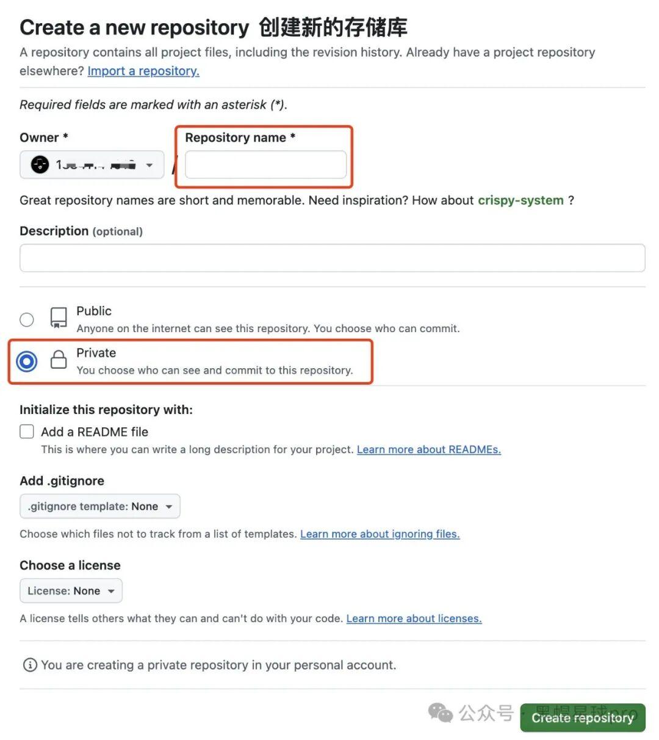
Task: Click the Add a README file label
Action: click(x=95, y=432)
